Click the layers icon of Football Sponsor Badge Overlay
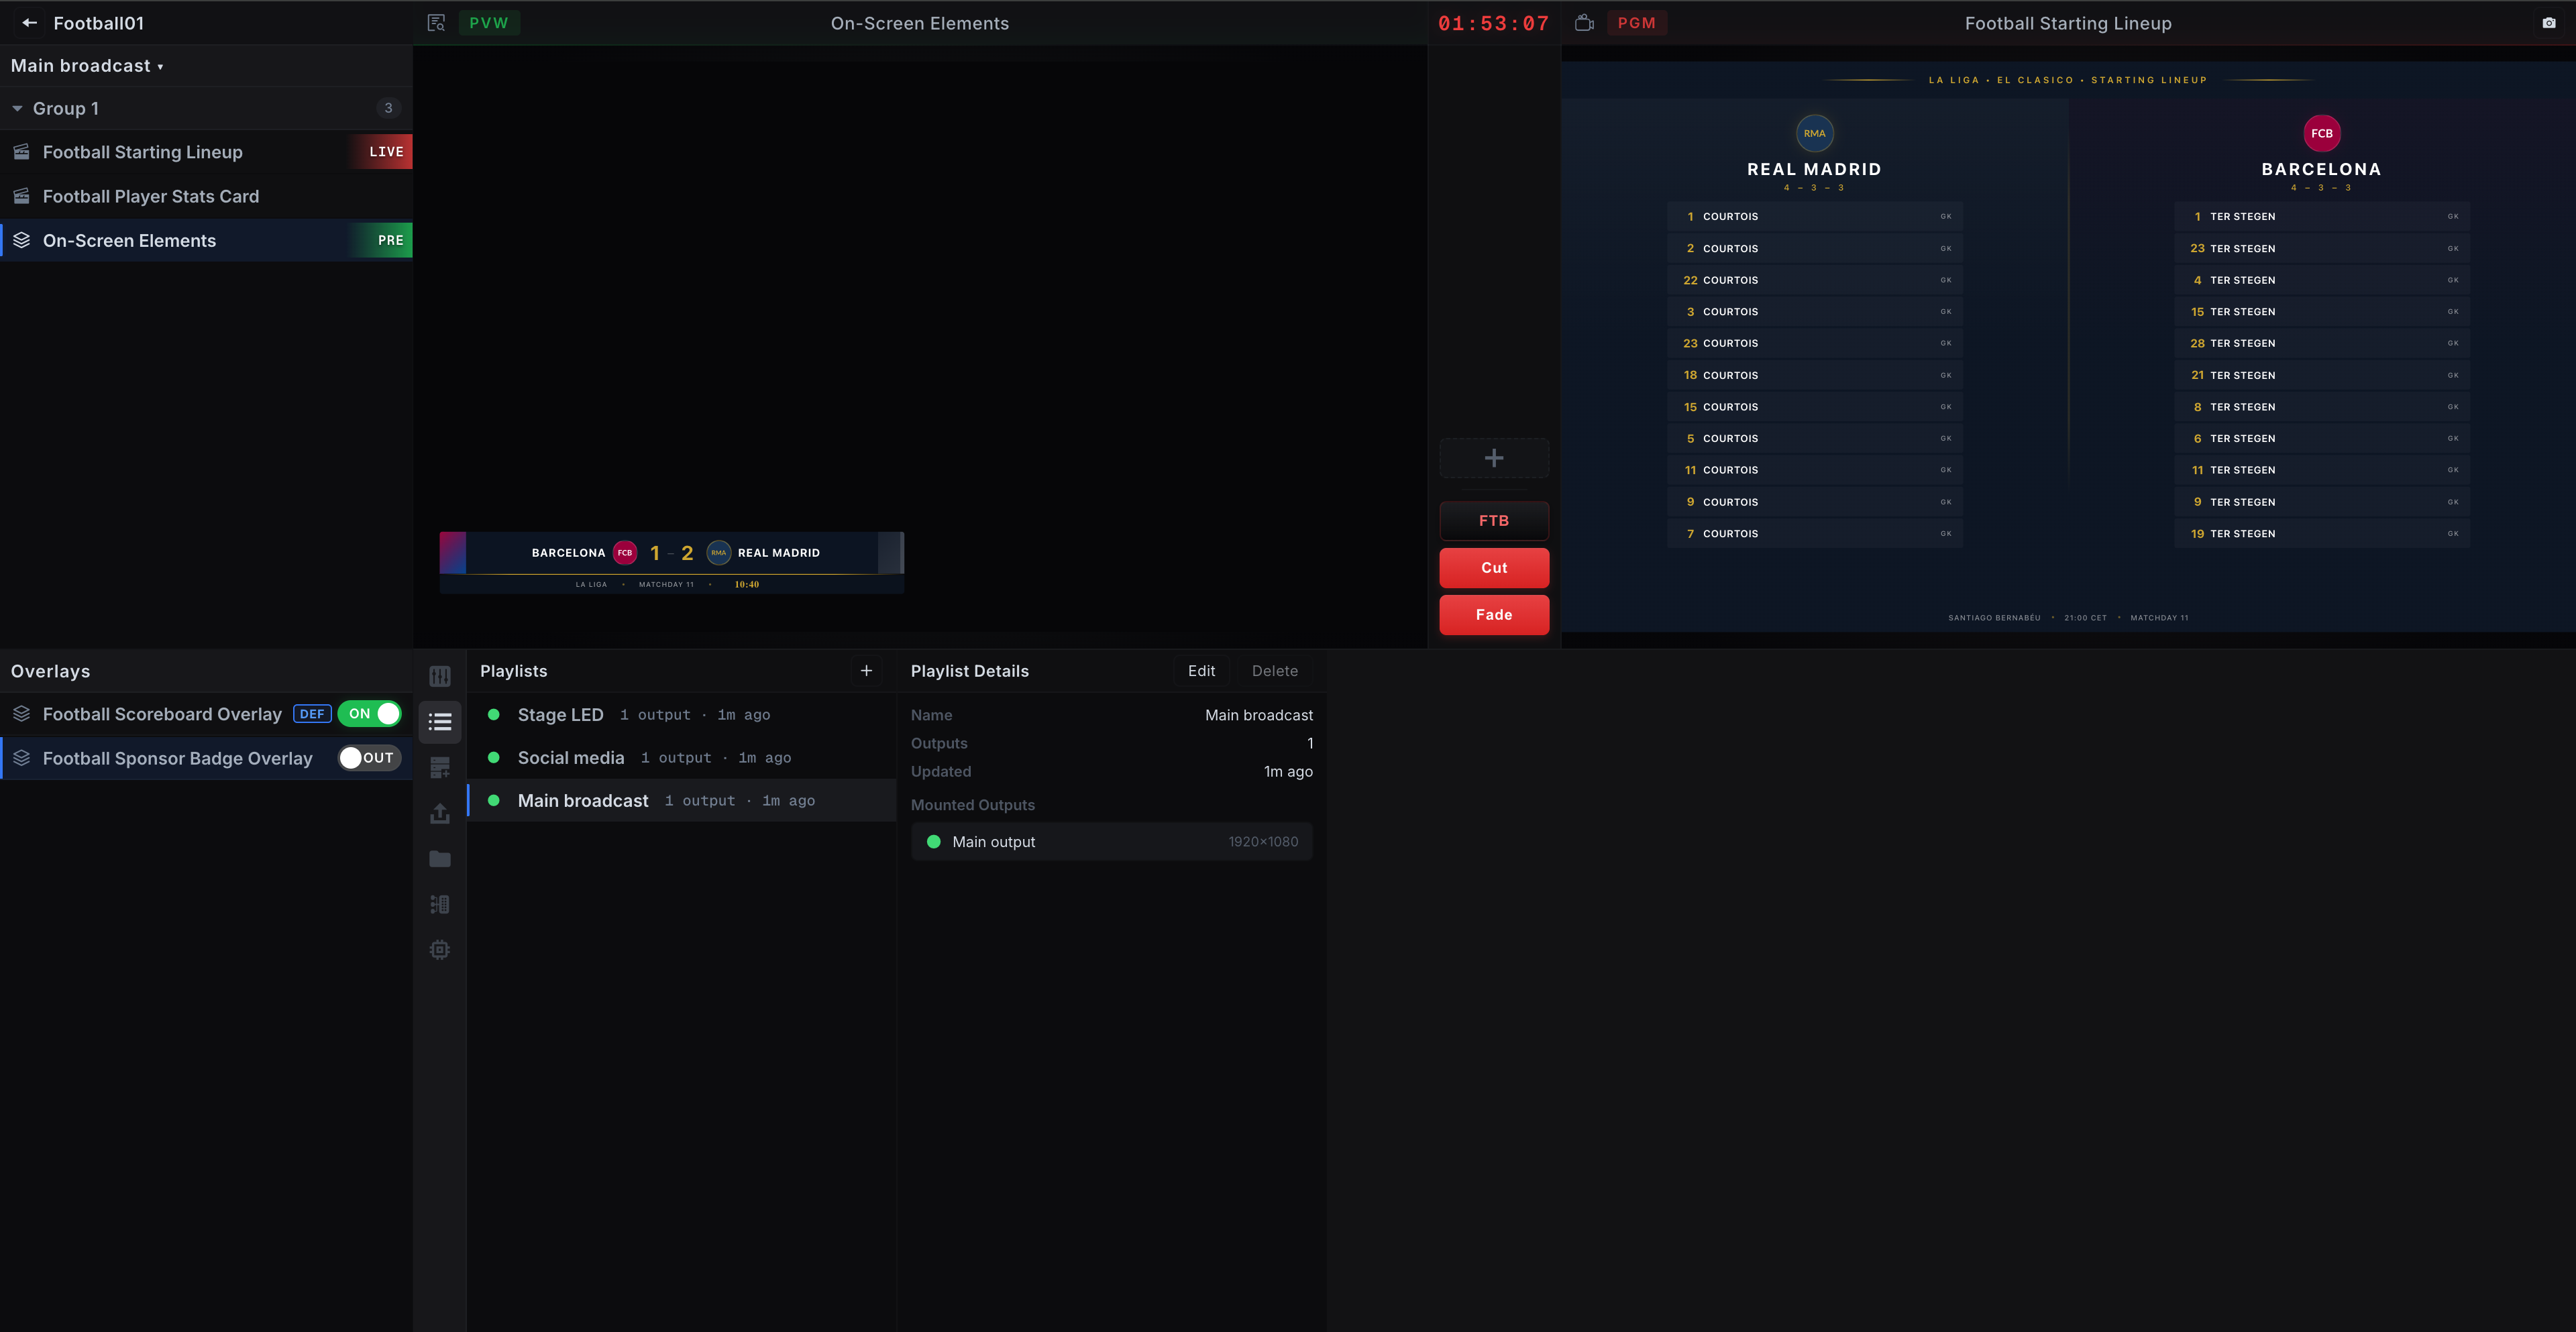This screenshot has height=1332, width=2576. (x=21, y=758)
